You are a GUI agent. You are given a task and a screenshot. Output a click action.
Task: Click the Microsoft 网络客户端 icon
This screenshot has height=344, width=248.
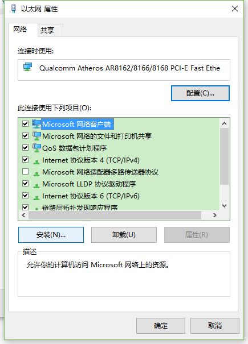click(x=36, y=124)
